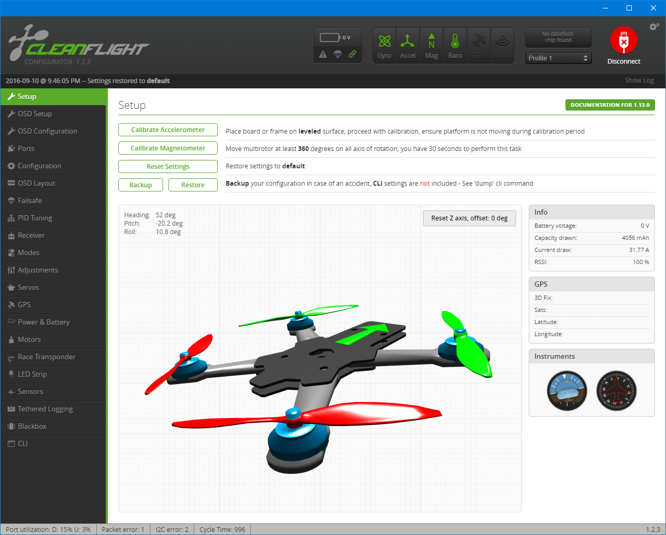The height and width of the screenshot is (535, 666).
Task: Click the Disconnect label
Action: [624, 62]
